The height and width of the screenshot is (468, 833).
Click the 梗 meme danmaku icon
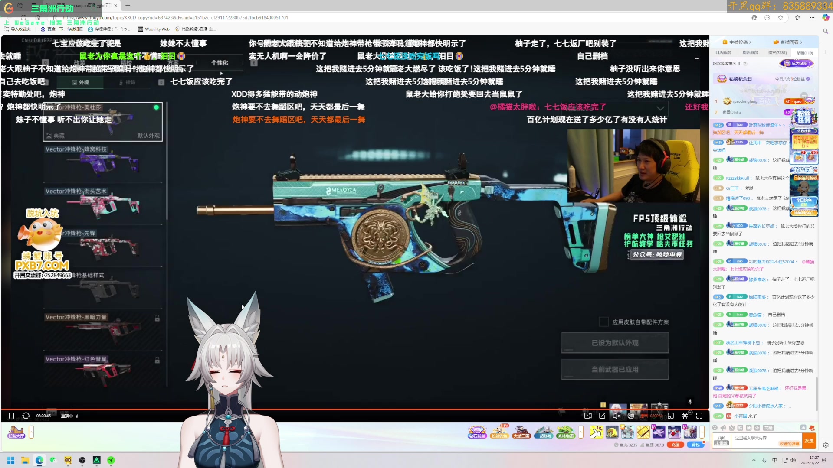pos(749,428)
